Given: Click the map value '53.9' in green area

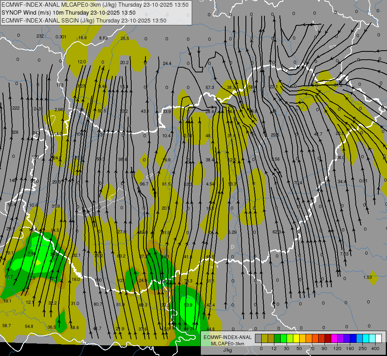Looking at the screenshot, I should (188, 305).
